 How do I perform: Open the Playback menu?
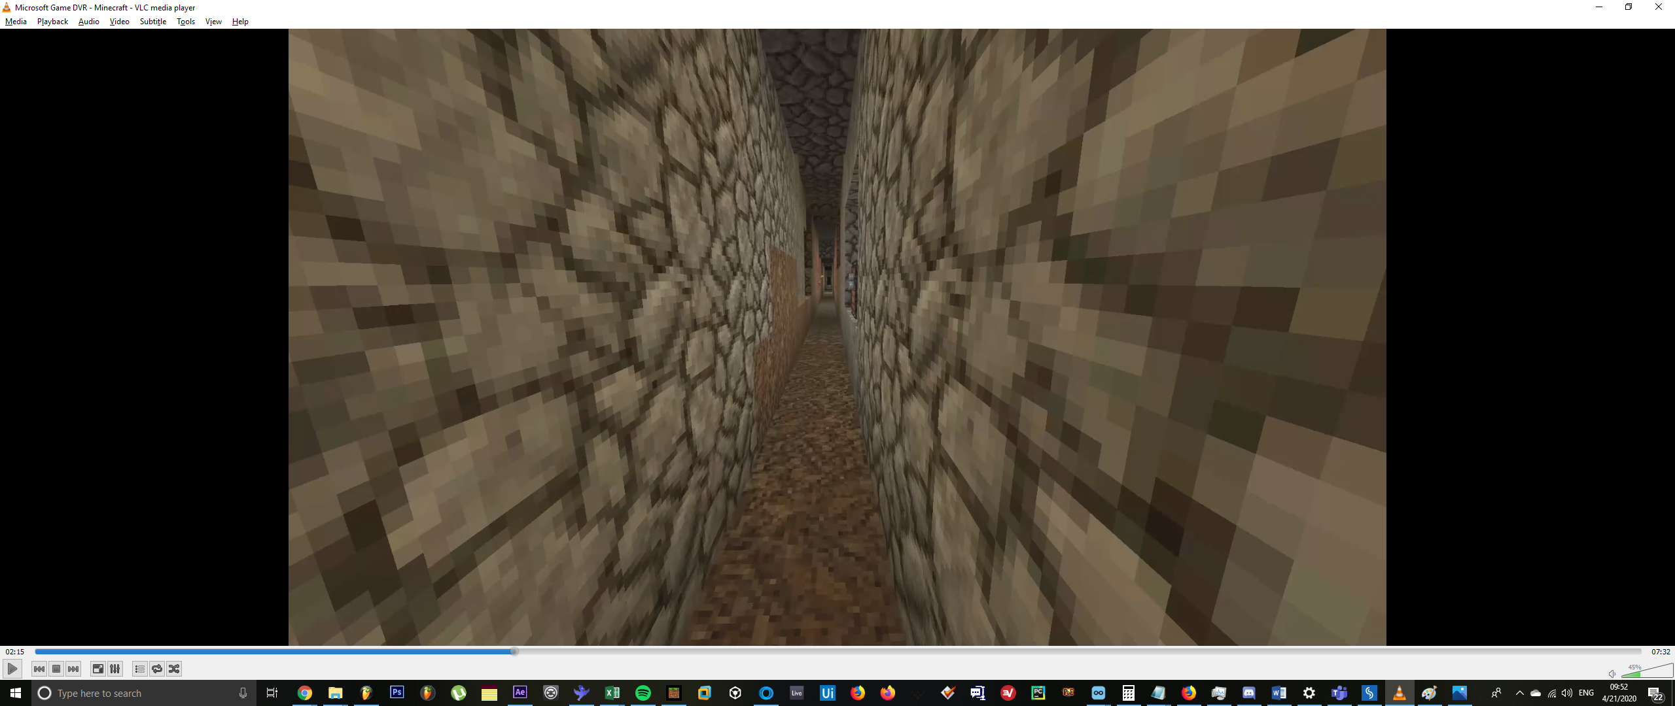click(52, 22)
